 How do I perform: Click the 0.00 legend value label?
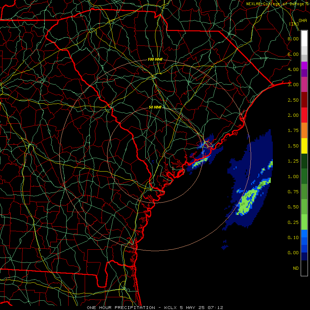point(293,253)
